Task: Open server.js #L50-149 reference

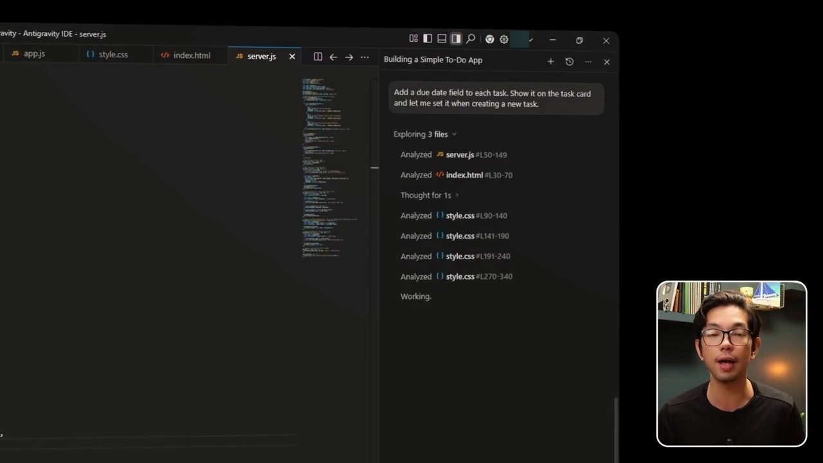Action: coord(471,155)
